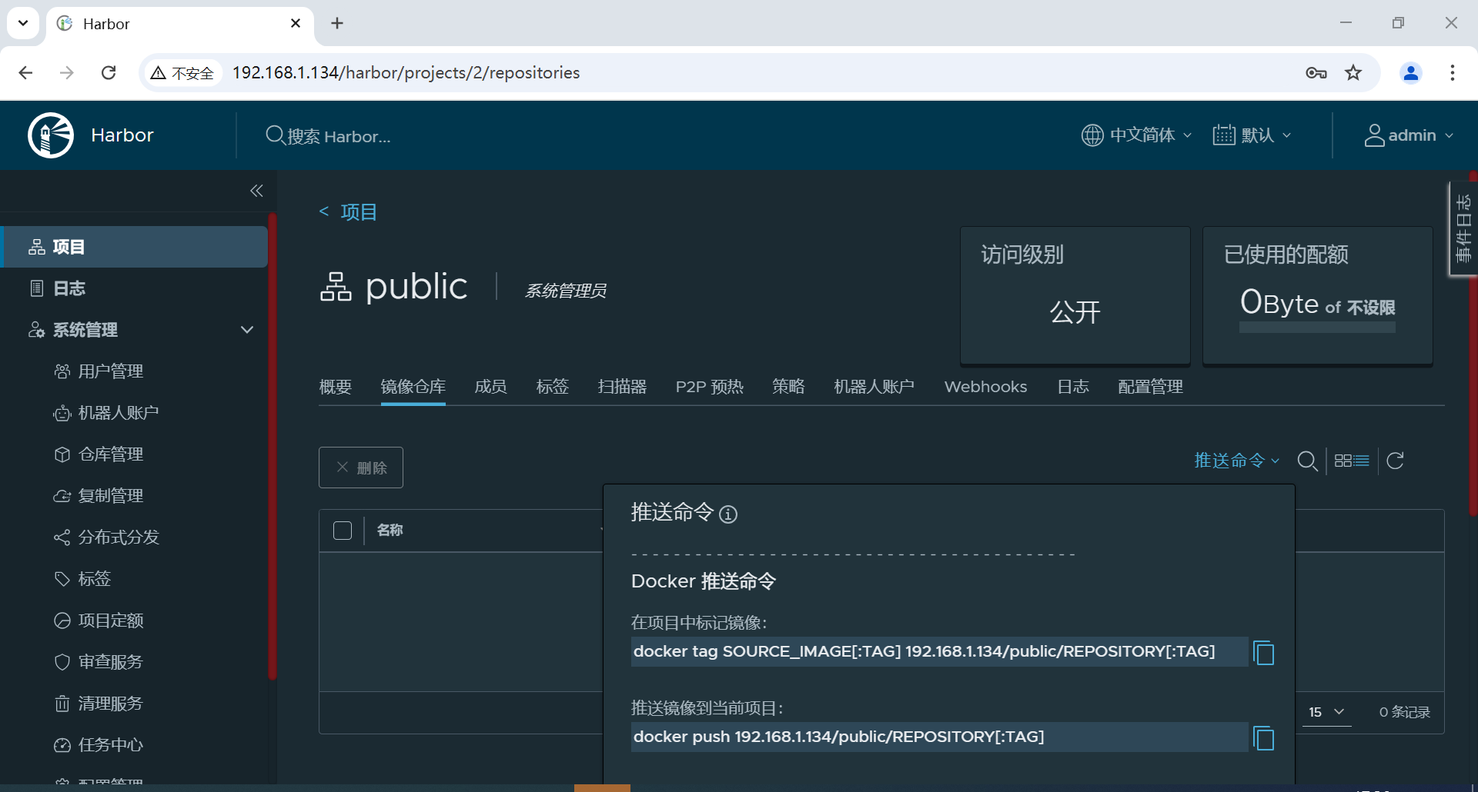Screen dimensions: 1478x792
Task: Open the repository search filter
Action: click(1307, 461)
